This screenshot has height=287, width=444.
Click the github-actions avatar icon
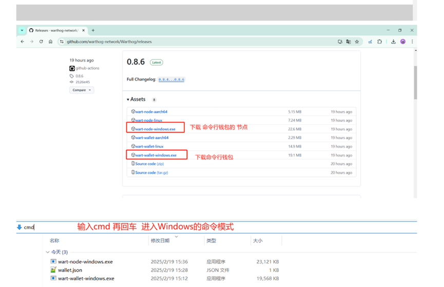tap(72, 68)
